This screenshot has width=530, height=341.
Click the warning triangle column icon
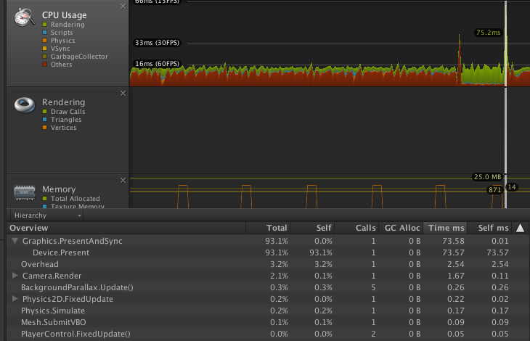[520, 229]
